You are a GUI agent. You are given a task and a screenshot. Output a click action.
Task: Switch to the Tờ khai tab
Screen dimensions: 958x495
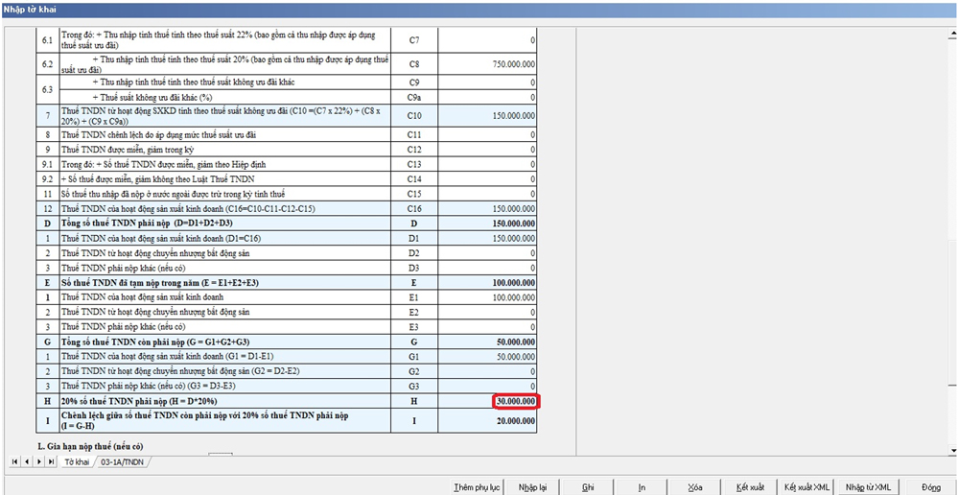point(75,462)
